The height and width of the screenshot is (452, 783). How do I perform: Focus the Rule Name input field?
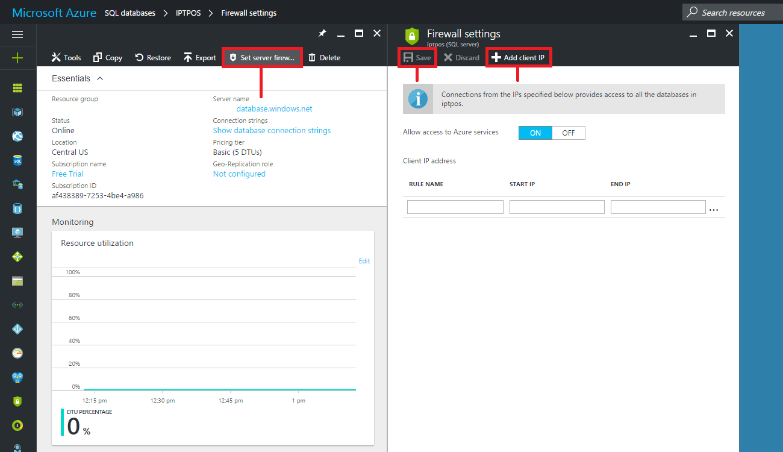point(455,207)
